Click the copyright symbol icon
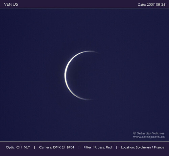Image resolution: width=169 pixels, height=156 pixels. pyautogui.click(x=135, y=133)
